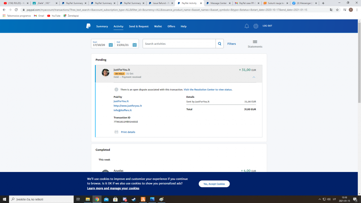Open Statements icon
This screenshot has width=361, height=203.
click(255, 41)
